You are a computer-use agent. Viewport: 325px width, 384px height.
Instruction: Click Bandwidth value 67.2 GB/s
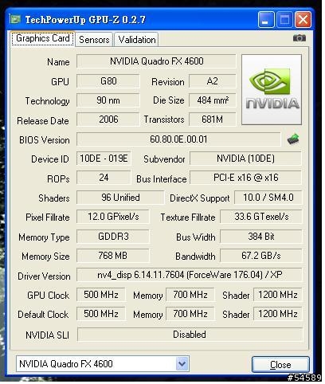coord(261,256)
